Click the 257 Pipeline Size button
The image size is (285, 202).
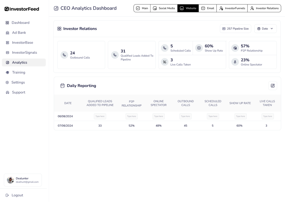[x=235, y=29]
